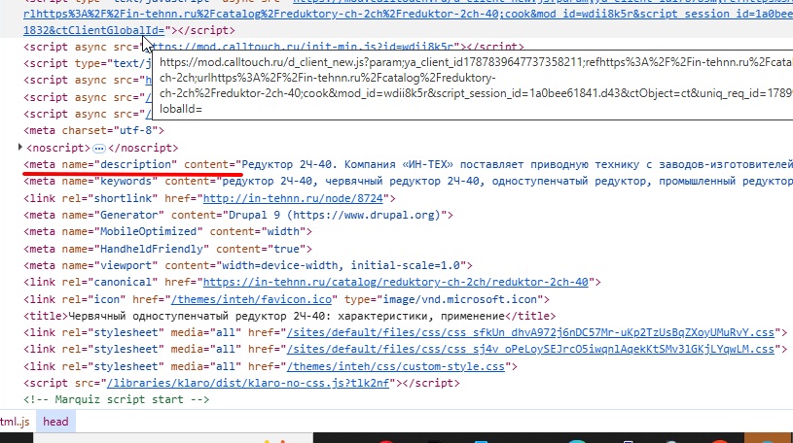
Task: Open the css_sfkUn stylesheet link
Action: tap(530, 332)
